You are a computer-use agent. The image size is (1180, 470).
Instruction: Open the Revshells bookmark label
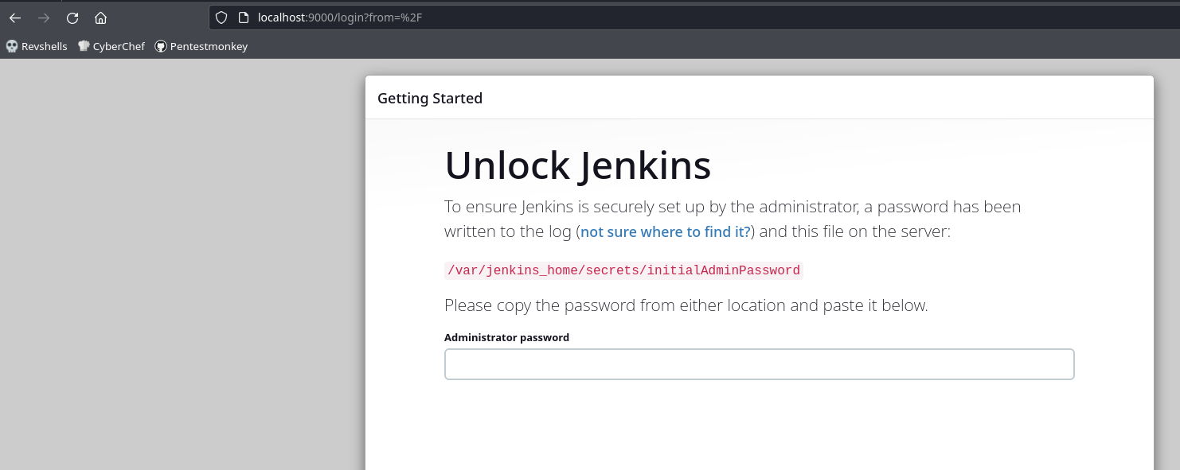45,46
